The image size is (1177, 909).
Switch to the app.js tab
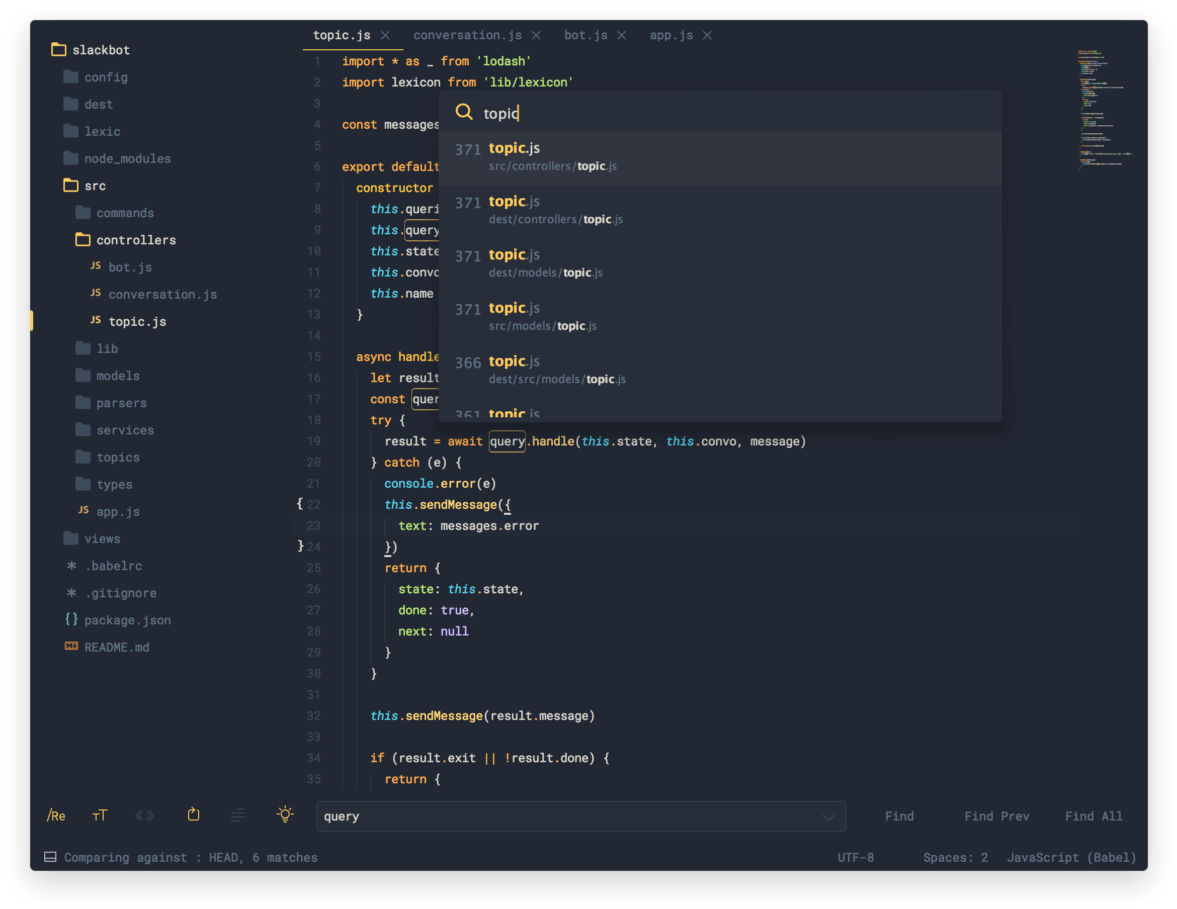[x=671, y=35]
